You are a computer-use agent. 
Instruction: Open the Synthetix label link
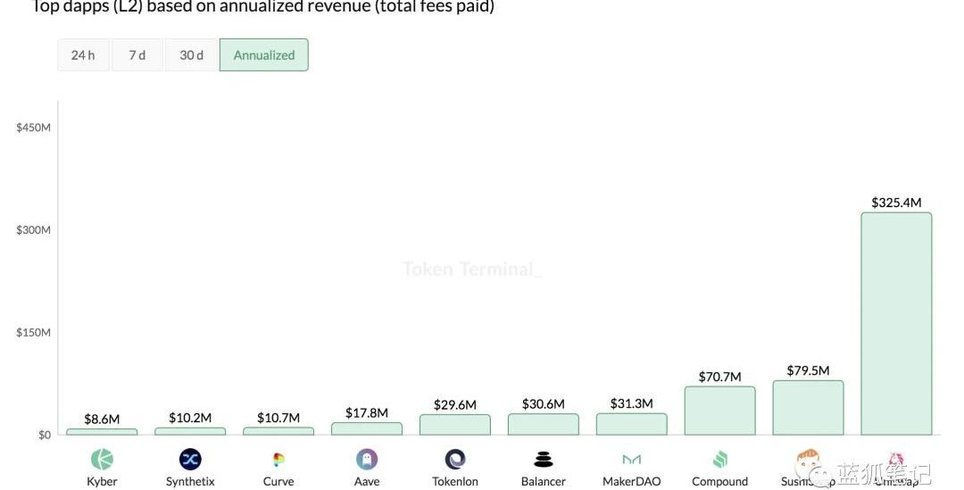(x=190, y=481)
